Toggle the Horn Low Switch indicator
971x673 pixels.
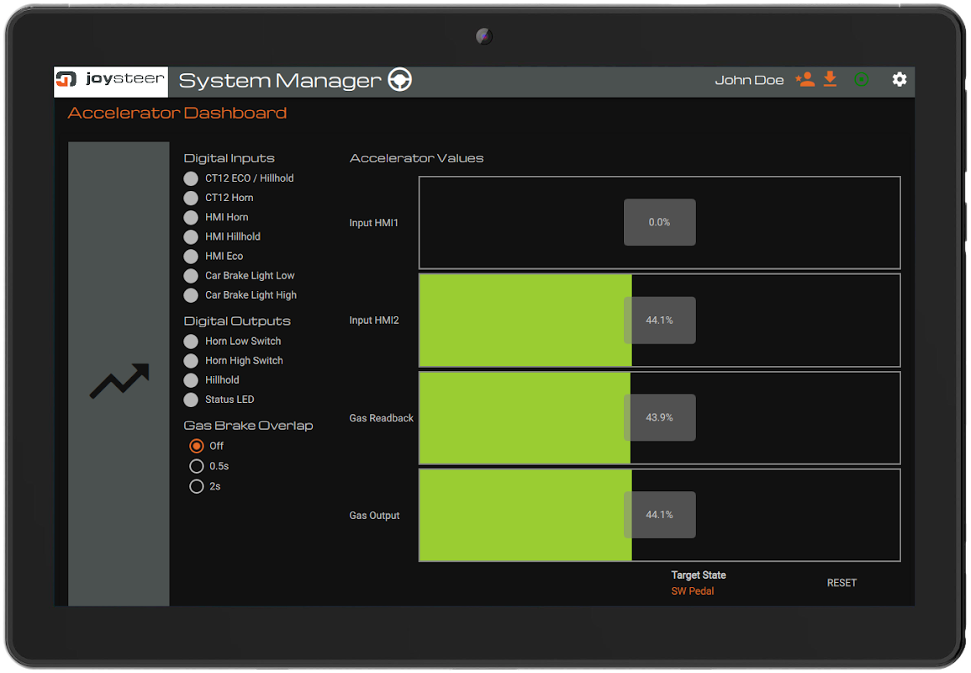pyautogui.click(x=191, y=342)
